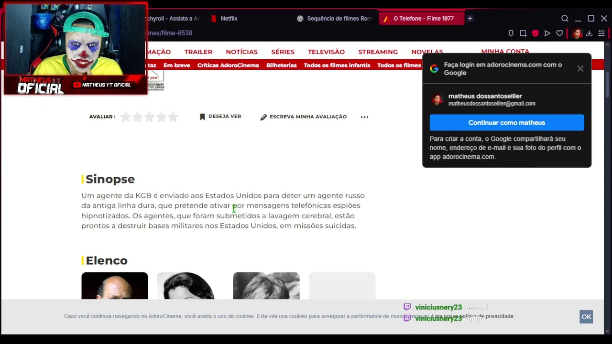Click the heart bookmark icon
The width and height of the screenshot is (612, 344).
pos(559,33)
